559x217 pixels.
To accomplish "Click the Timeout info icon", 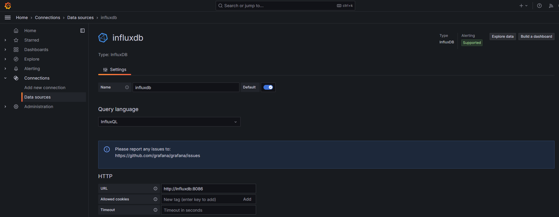I will pyautogui.click(x=155, y=210).
